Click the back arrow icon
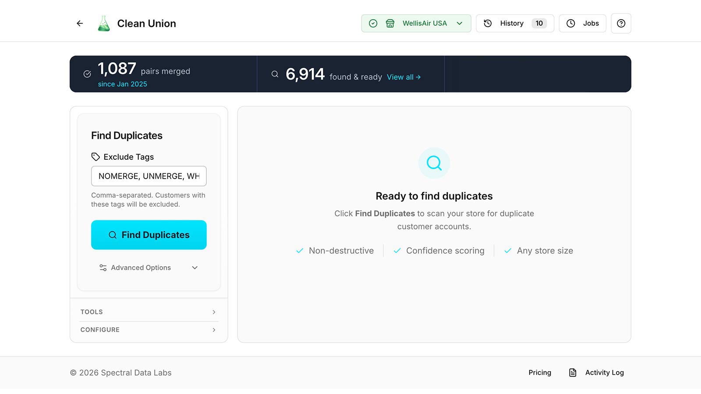701x394 pixels. 80,24
